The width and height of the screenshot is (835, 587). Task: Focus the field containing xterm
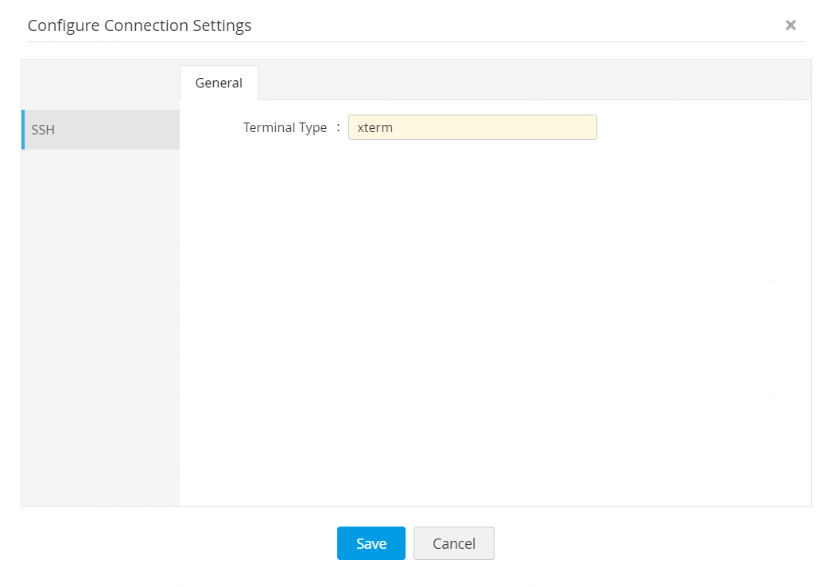click(472, 127)
